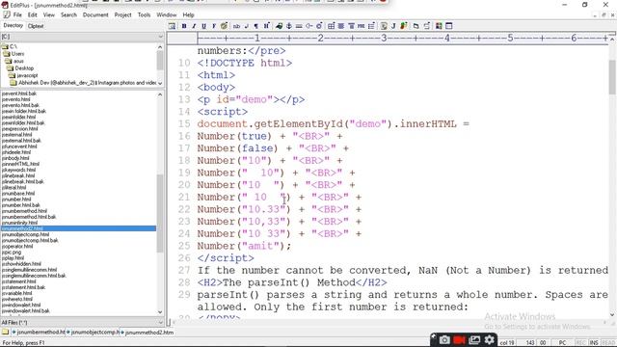Switch to jsnumbermethod document tab
Viewport: 617px width, 347px height.
tap(39, 332)
